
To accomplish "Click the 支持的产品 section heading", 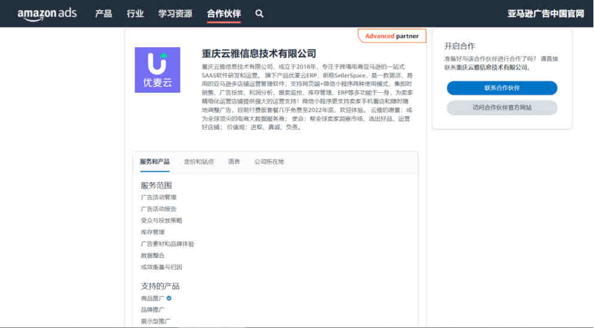I will (160, 286).
